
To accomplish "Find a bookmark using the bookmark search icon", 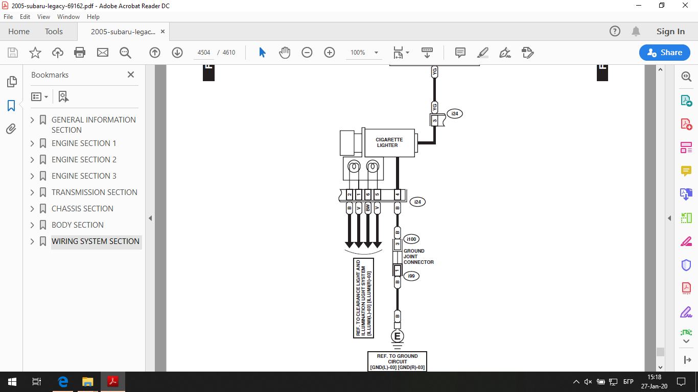I will 63,96.
